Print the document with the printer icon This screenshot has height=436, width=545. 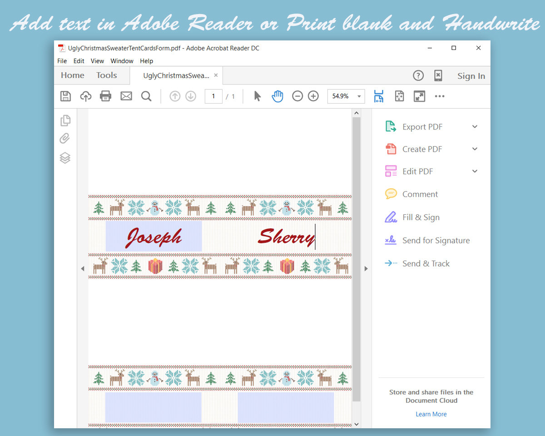pyautogui.click(x=105, y=96)
